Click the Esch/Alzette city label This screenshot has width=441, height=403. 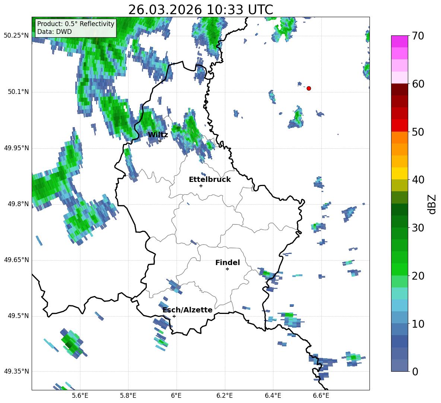click(188, 310)
